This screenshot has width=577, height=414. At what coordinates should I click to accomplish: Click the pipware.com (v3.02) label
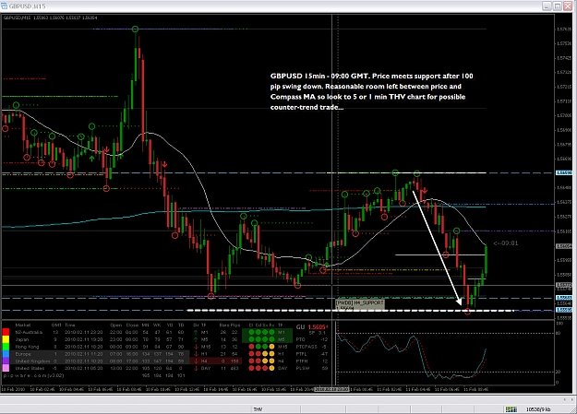click(33, 375)
